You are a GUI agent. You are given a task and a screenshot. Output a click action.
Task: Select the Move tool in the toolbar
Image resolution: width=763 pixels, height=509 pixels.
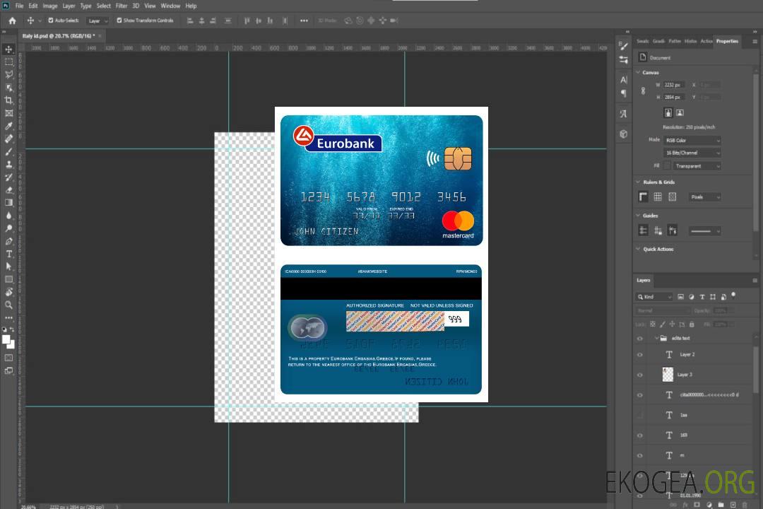pos(8,49)
